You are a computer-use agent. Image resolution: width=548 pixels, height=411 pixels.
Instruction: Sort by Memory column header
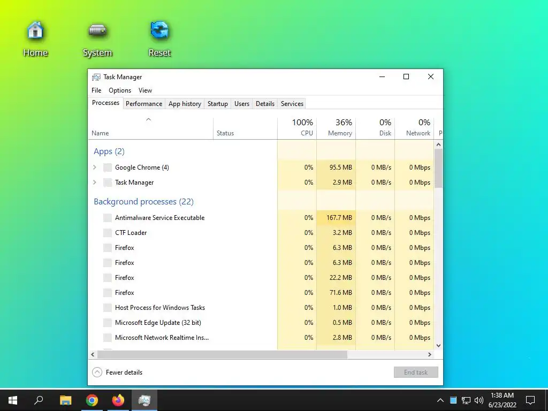coord(336,128)
